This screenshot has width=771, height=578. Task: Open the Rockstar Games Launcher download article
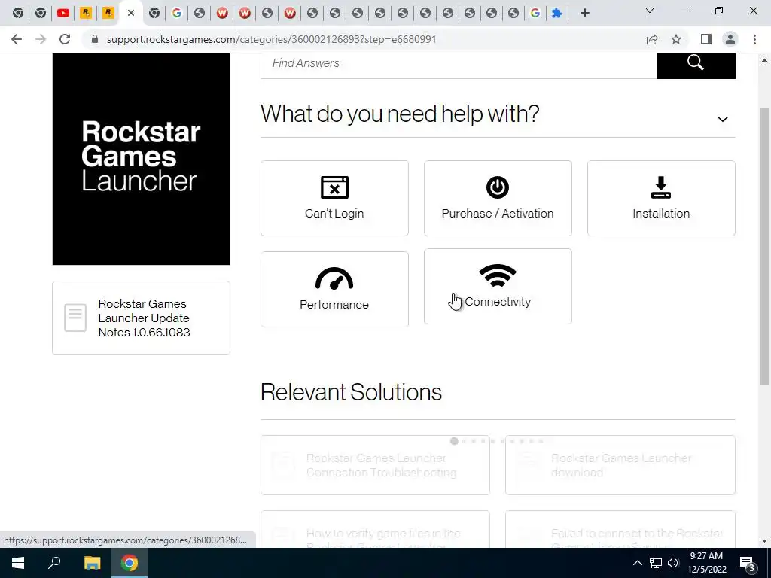pos(620,465)
